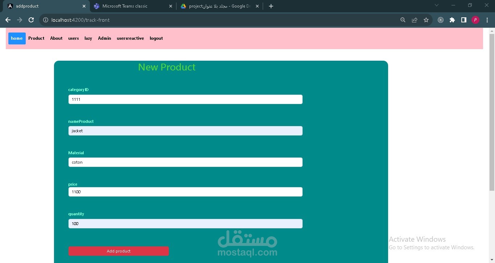
Task: Open a new browser tab
Action: [x=271, y=6]
